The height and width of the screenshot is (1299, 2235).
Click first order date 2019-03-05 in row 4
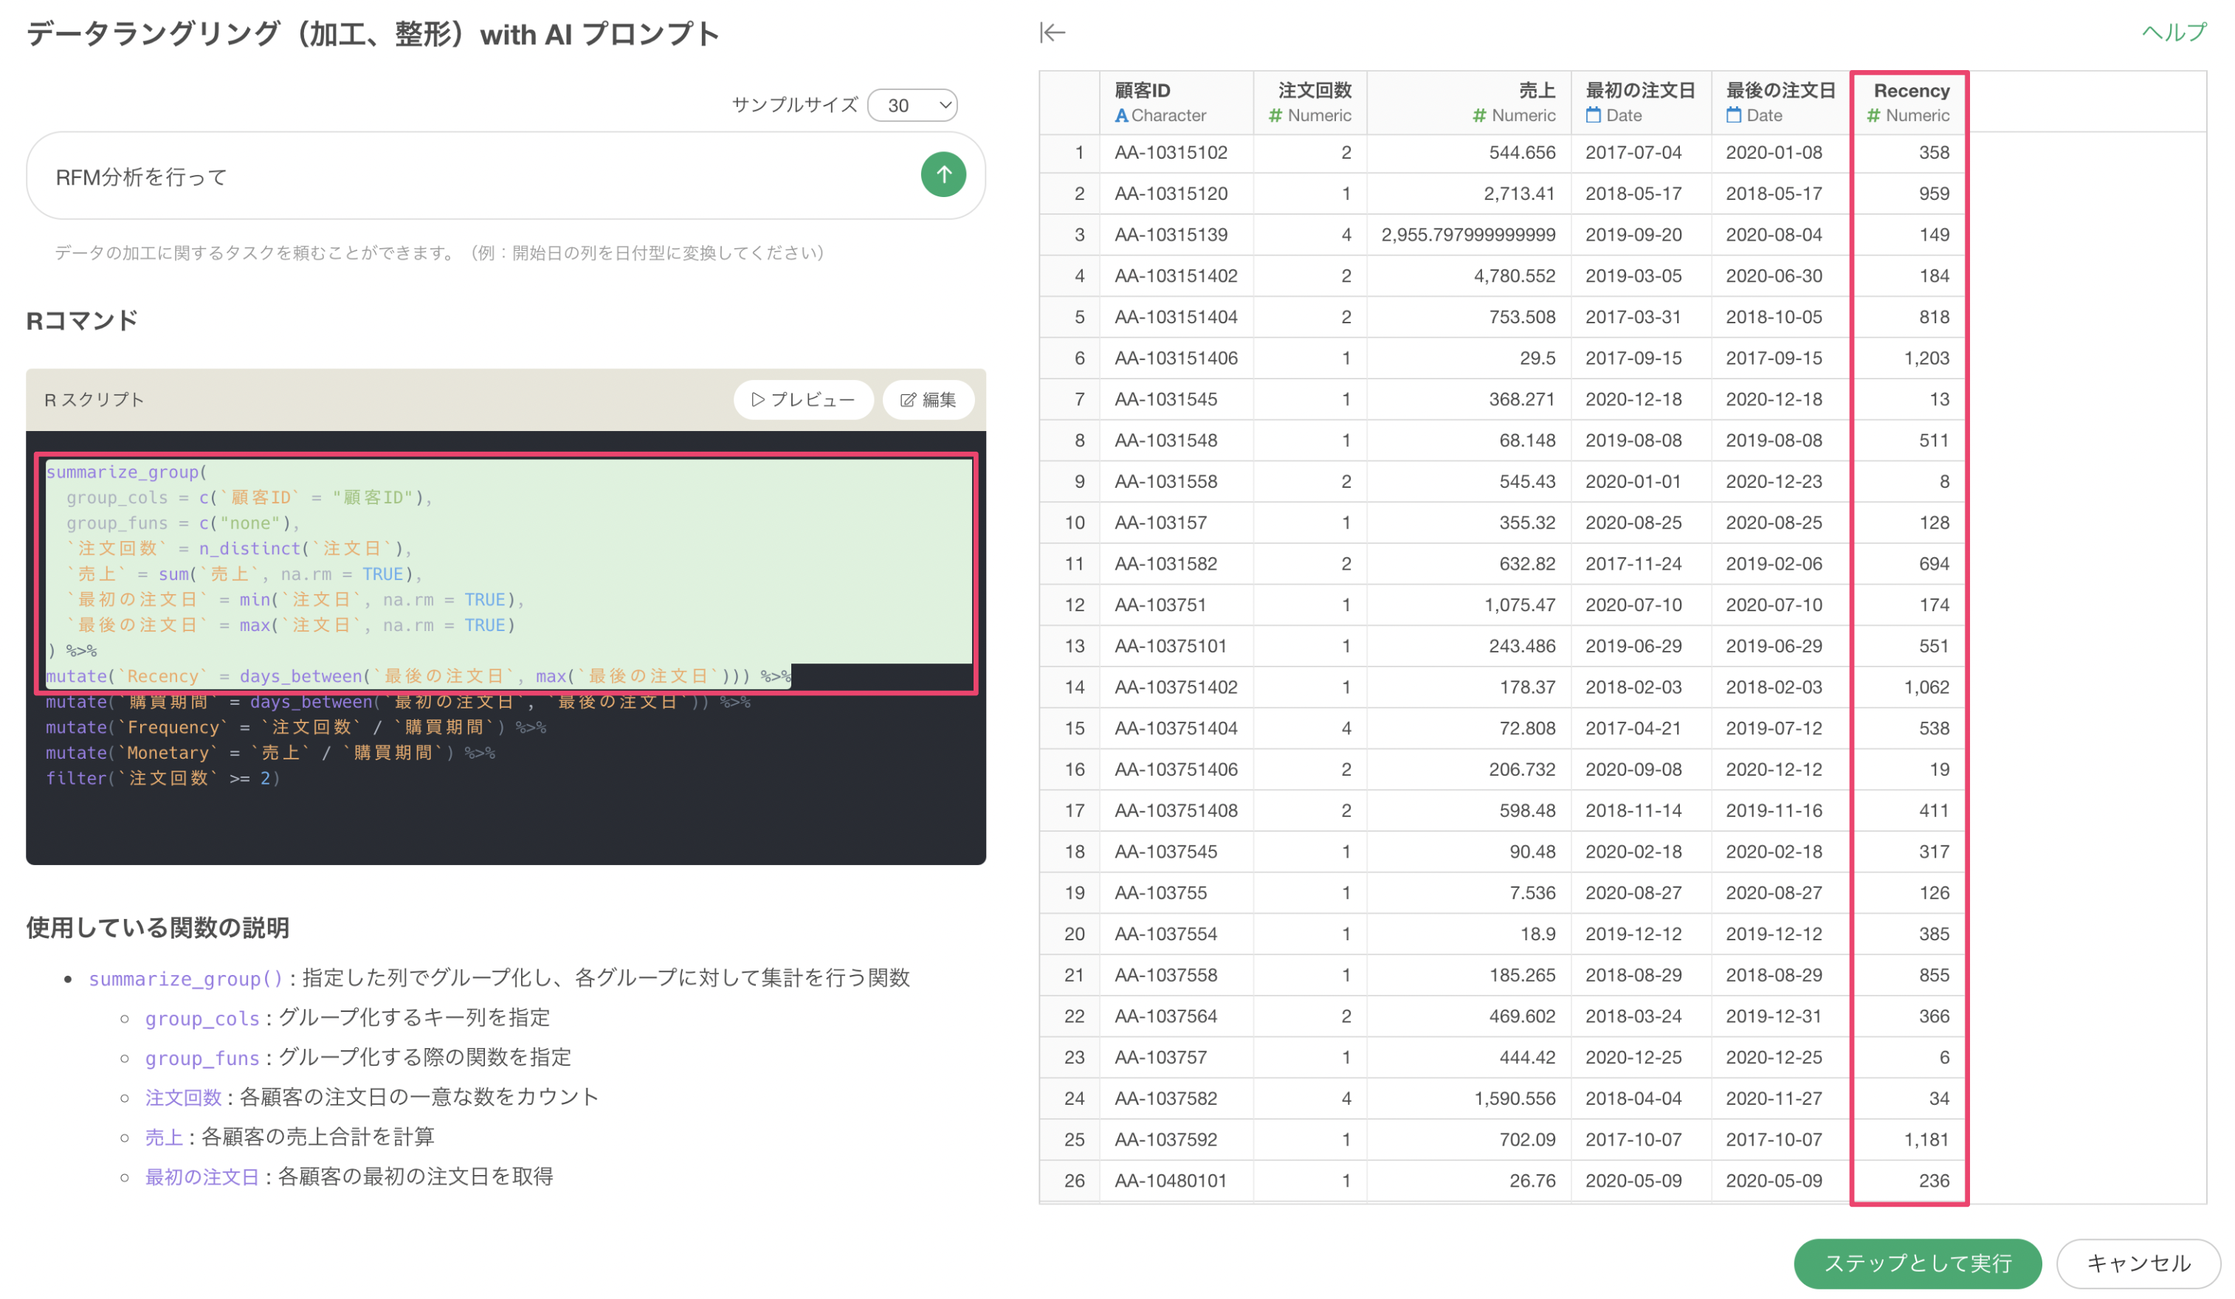point(1633,276)
